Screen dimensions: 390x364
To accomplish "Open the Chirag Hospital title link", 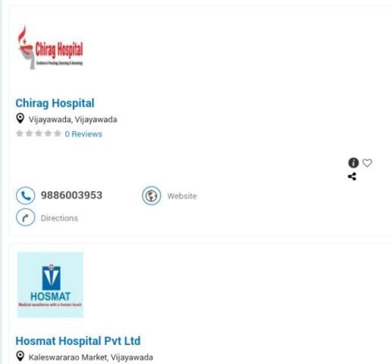I will [55, 103].
